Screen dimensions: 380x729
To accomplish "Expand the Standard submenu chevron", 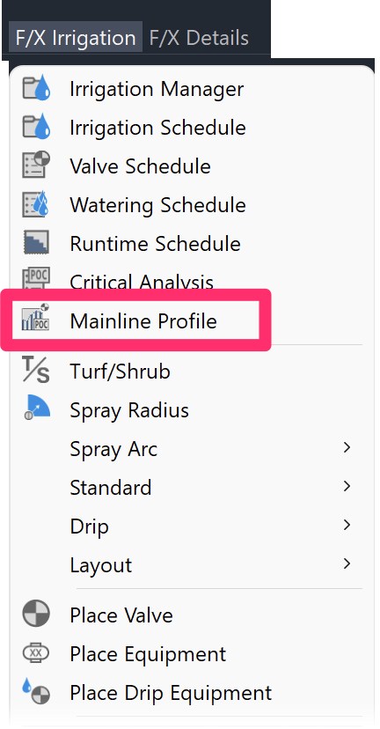I will (347, 487).
